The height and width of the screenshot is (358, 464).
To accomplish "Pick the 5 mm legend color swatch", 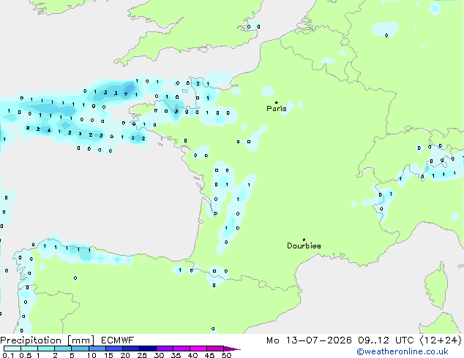I will pos(80,349).
